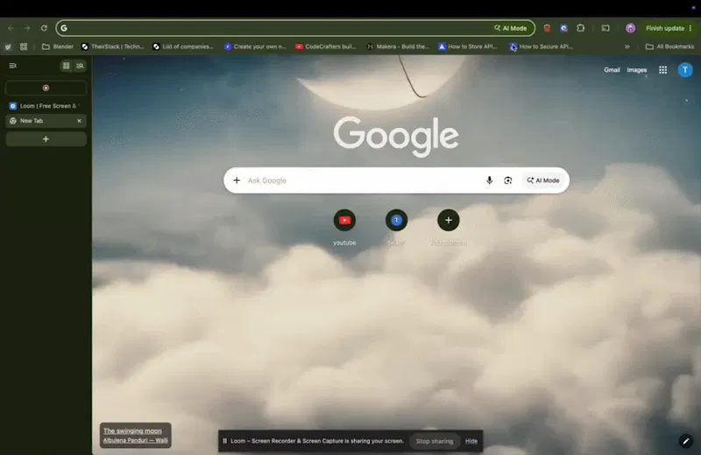Open the Extensions puzzle-piece menu

[580, 28]
